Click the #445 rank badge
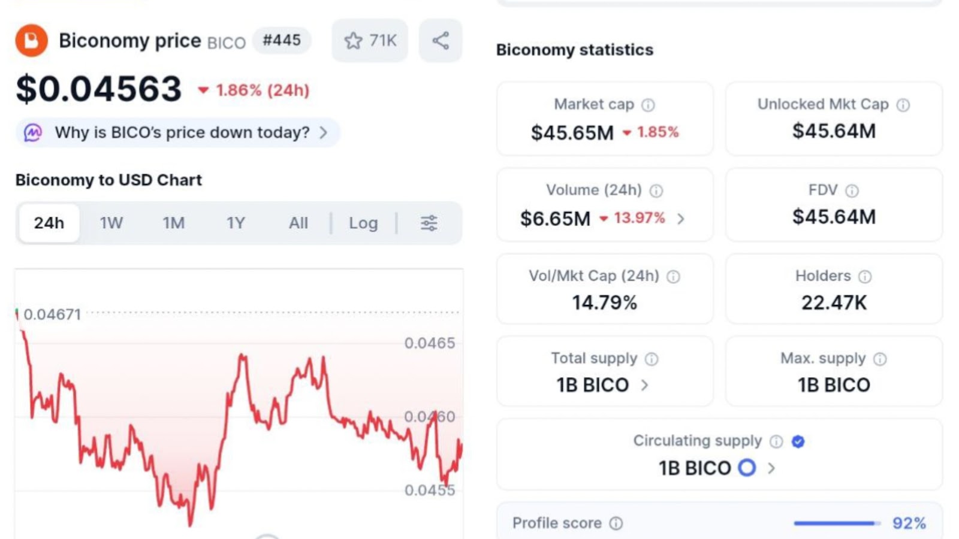The height and width of the screenshot is (539, 959). [x=281, y=40]
